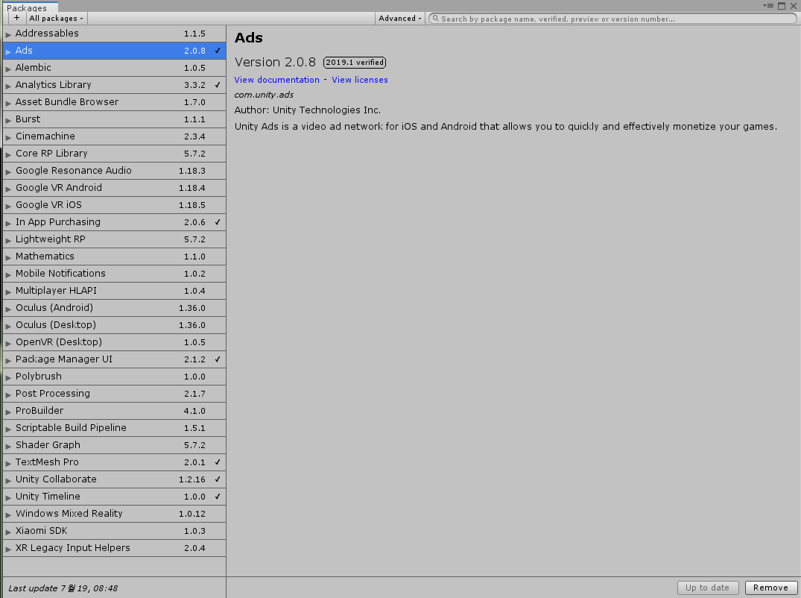801x598 pixels.
Task: Click the Remove package button
Action: [x=770, y=588]
